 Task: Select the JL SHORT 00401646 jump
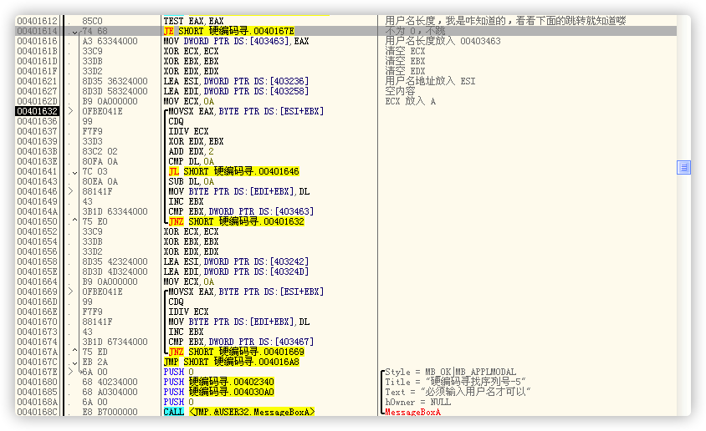[x=233, y=171]
